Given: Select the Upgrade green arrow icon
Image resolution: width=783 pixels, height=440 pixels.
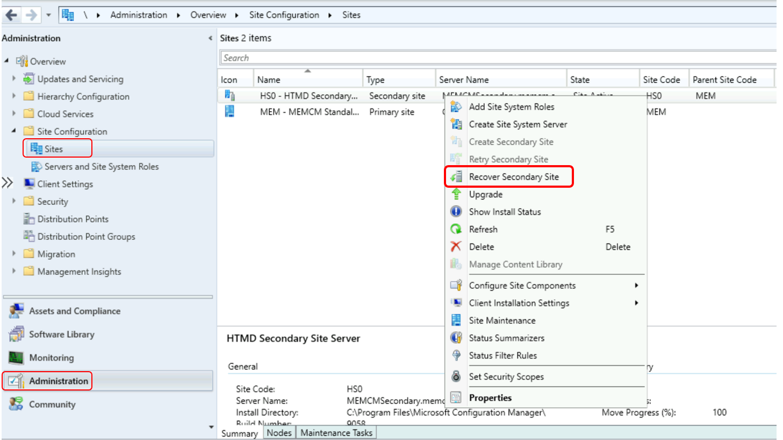Looking at the screenshot, I should pyautogui.click(x=456, y=194).
